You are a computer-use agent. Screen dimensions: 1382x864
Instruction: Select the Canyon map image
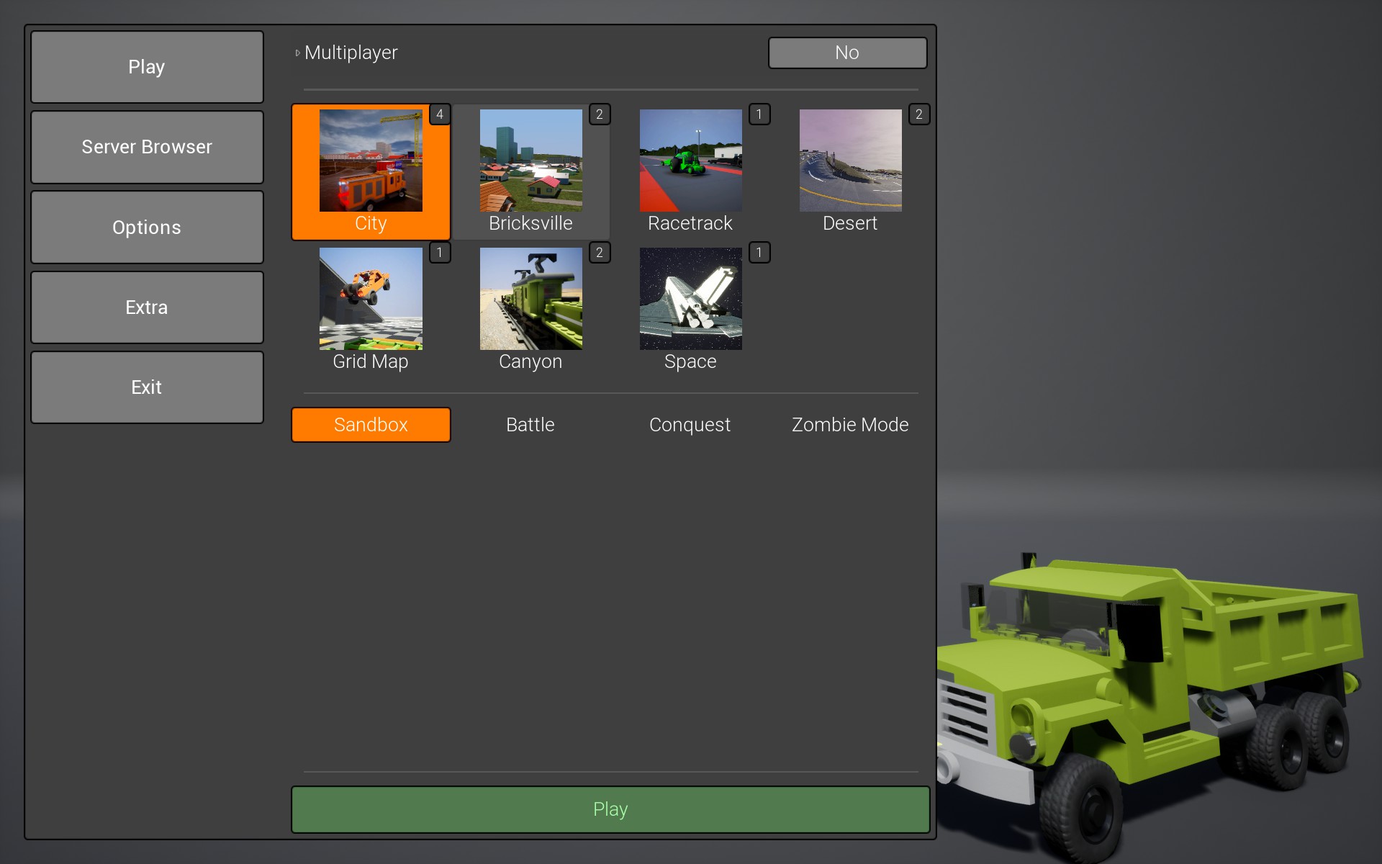[x=530, y=299]
